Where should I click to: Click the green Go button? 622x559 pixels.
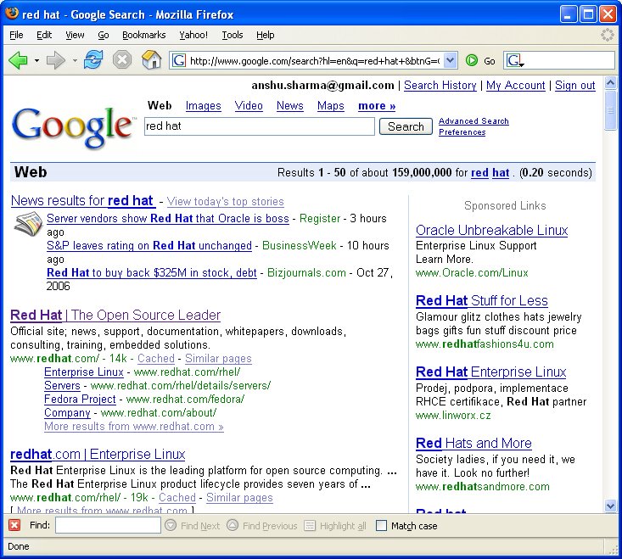pos(472,61)
